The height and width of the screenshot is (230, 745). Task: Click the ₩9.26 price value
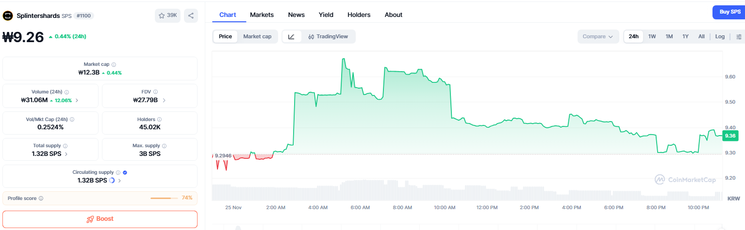tap(23, 37)
